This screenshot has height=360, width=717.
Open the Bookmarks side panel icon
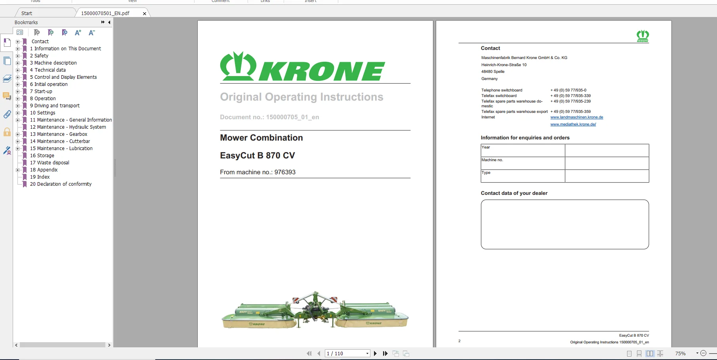pyautogui.click(x=7, y=42)
